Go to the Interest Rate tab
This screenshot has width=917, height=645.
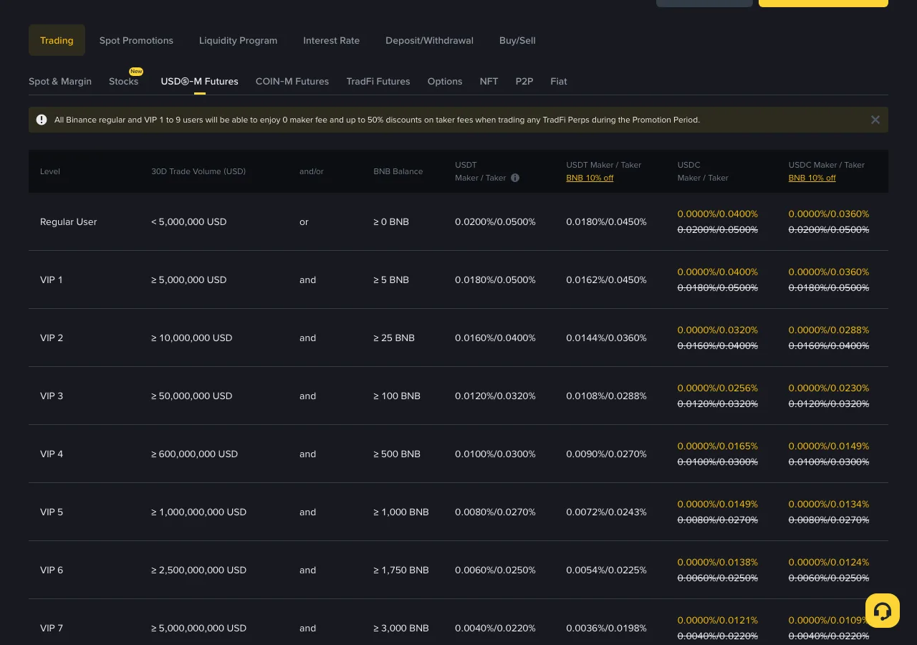(331, 40)
